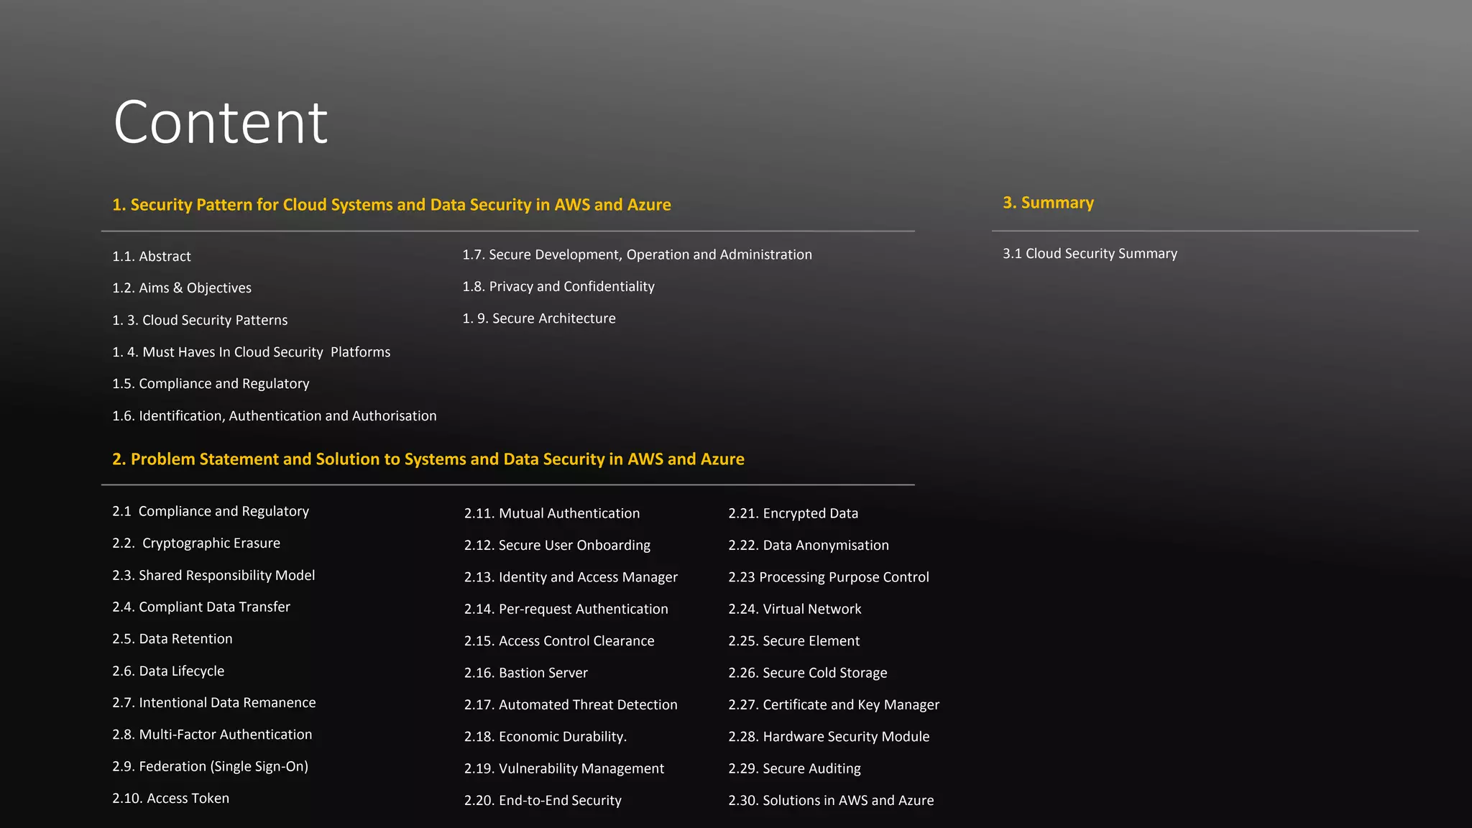The image size is (1472, 828).
Task: Open 3.1 Cloud Security Summary
Action: 1090,254
